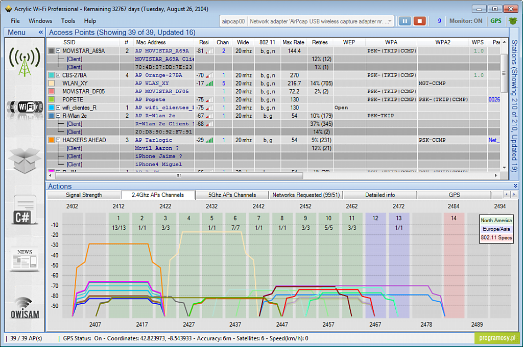Select the WLAN_XY access point row
This screenshot has height=347, width=523.
[x=274, y=83]
